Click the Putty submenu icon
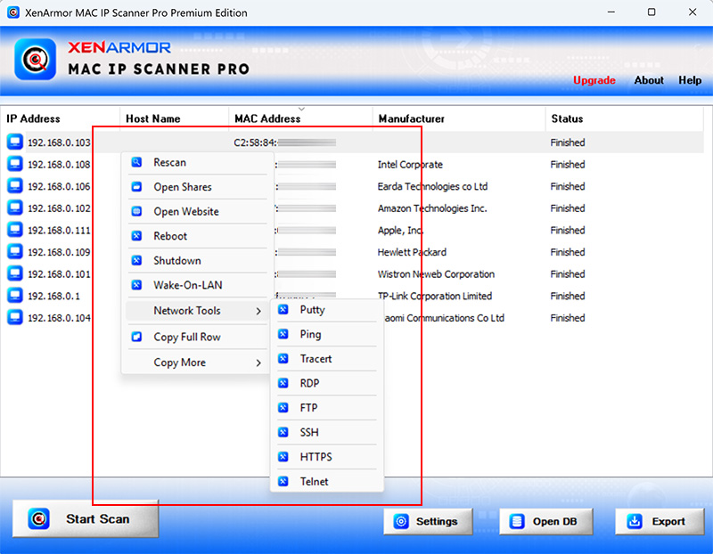Viewport: 713px width, 554px height. pos(283,309)
